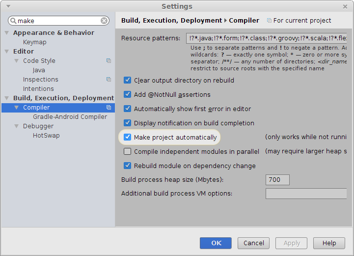Open the Gradle-Android Compiler settings page
Screen dimensions: 354x256
click(70, 117)
